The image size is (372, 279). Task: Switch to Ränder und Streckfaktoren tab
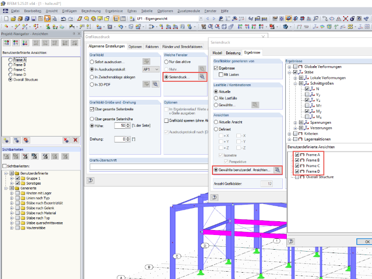point(182,46)
